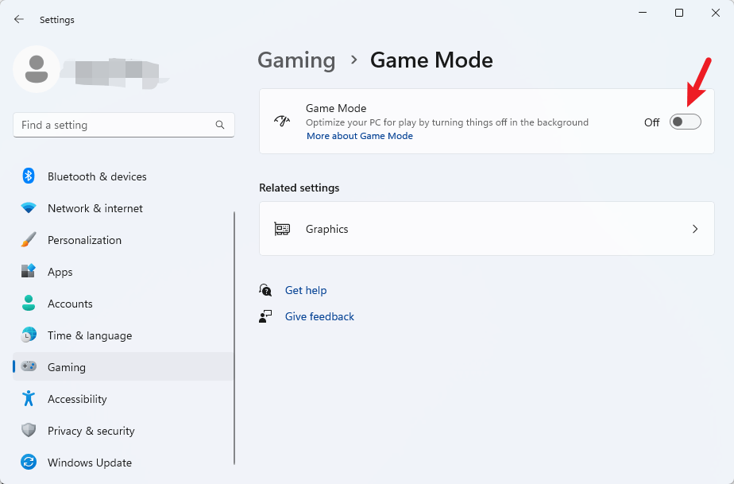The image size is (734, 484).
Task: Open the Give feedback link
Action: (319, 316)
